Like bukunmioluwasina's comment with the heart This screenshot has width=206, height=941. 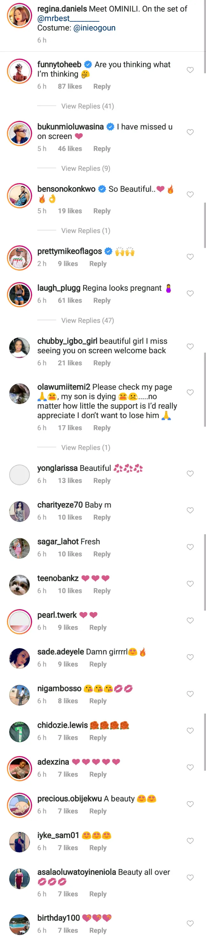pos(190,132)
